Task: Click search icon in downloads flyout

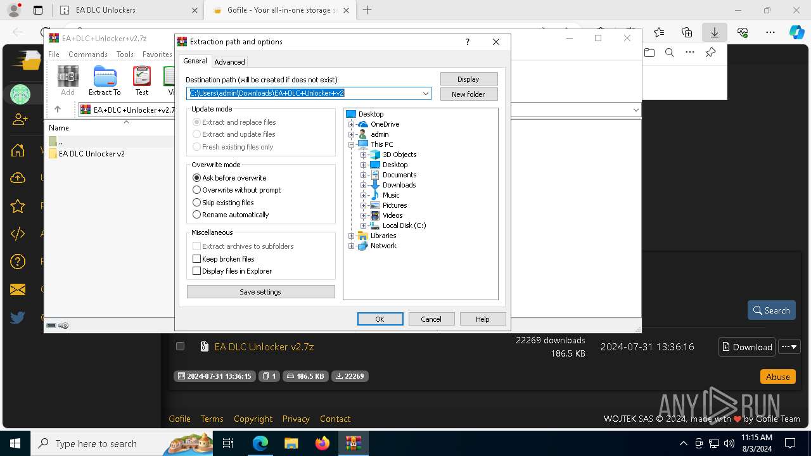Action: (x=670, y=53)
